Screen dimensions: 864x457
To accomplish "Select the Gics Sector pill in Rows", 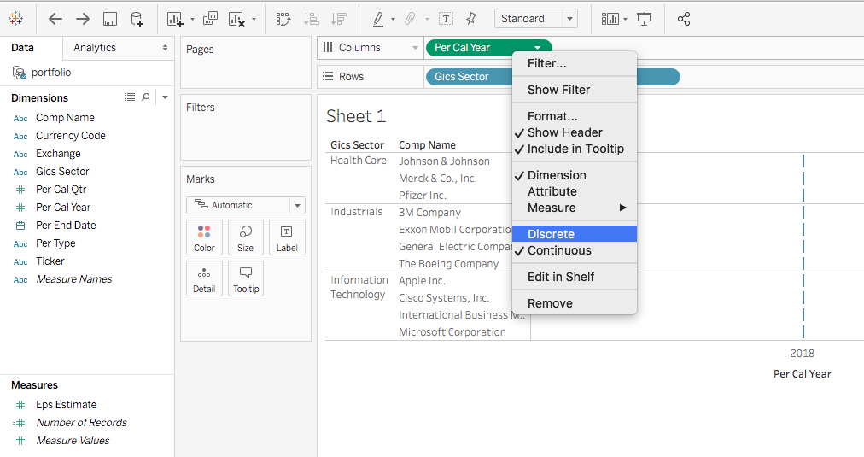I will pyautogui.click(x=462, y=77).
